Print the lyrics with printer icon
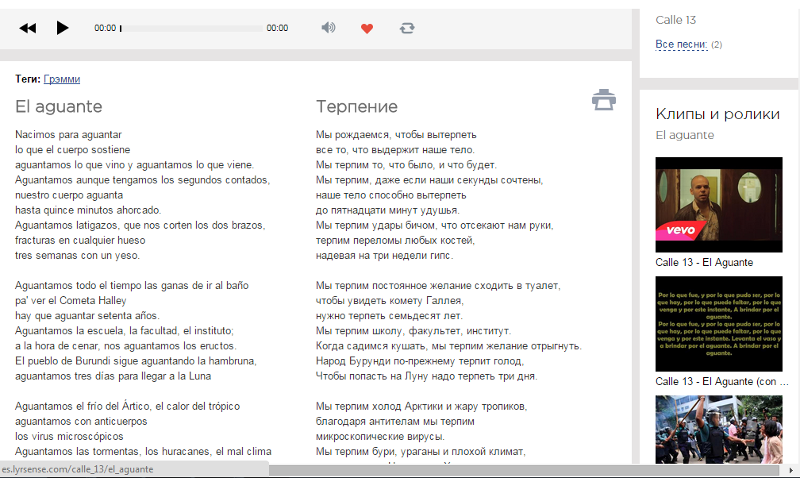Screen dimensions: 800x478 pos(603,99)
